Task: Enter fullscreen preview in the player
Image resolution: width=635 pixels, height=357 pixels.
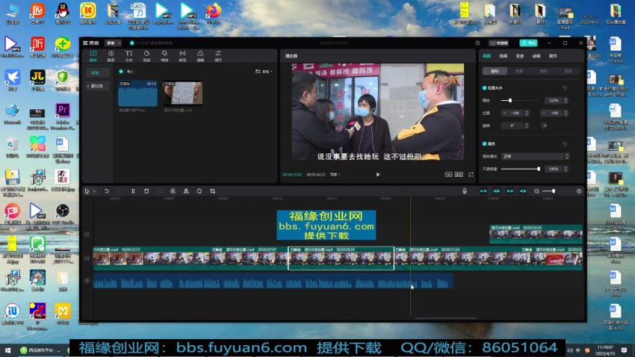Action: (471, 175)
